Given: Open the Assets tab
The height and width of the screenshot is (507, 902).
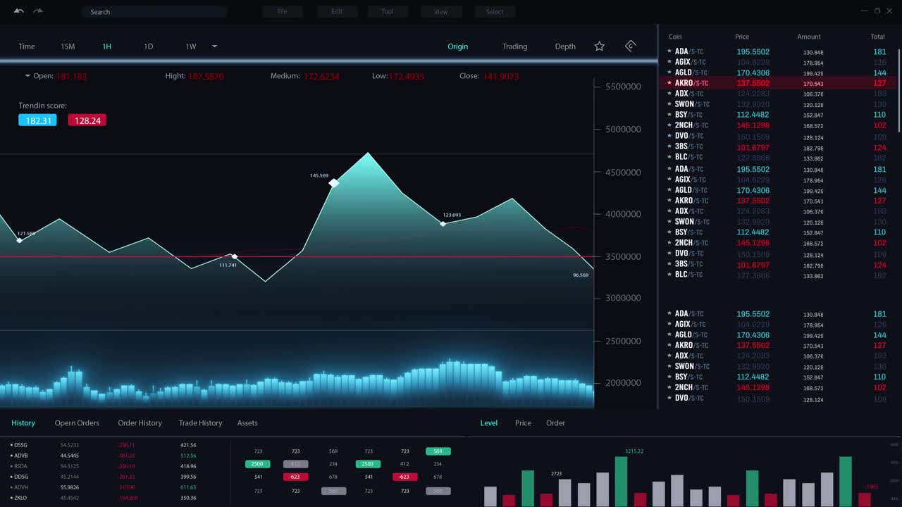Looking at the screenshot, I should click(x=247, y=423).
